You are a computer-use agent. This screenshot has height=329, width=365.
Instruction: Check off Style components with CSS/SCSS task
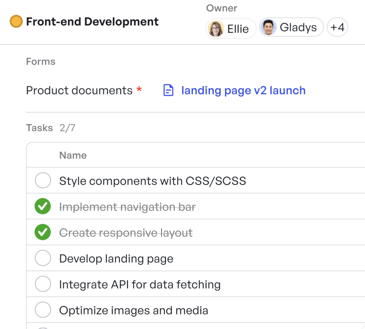tap(43, 180)
